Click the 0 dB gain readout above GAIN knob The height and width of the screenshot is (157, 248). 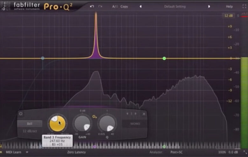pyautogui.click(x=82, y=111)
